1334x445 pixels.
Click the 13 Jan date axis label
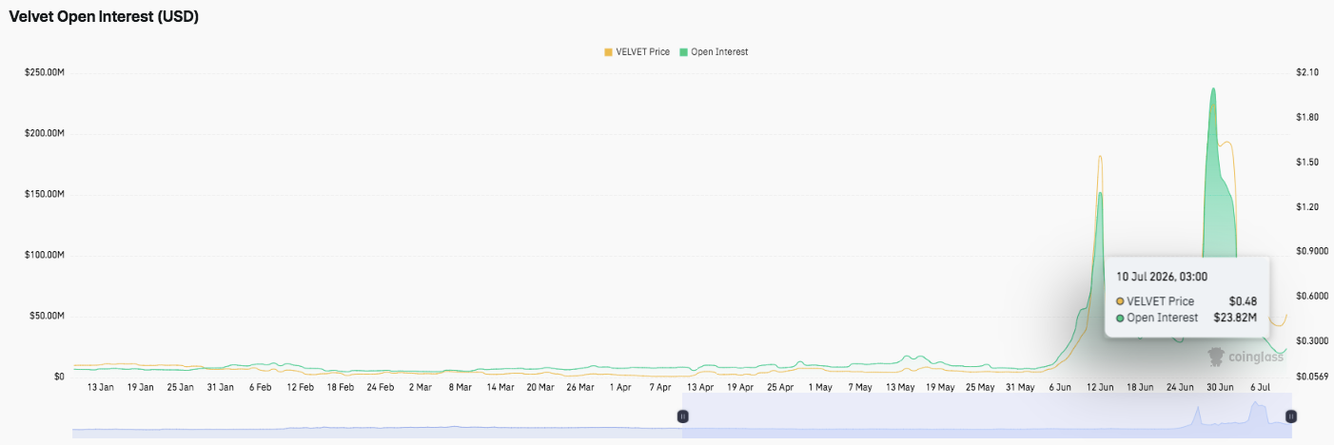coord(101,387)
